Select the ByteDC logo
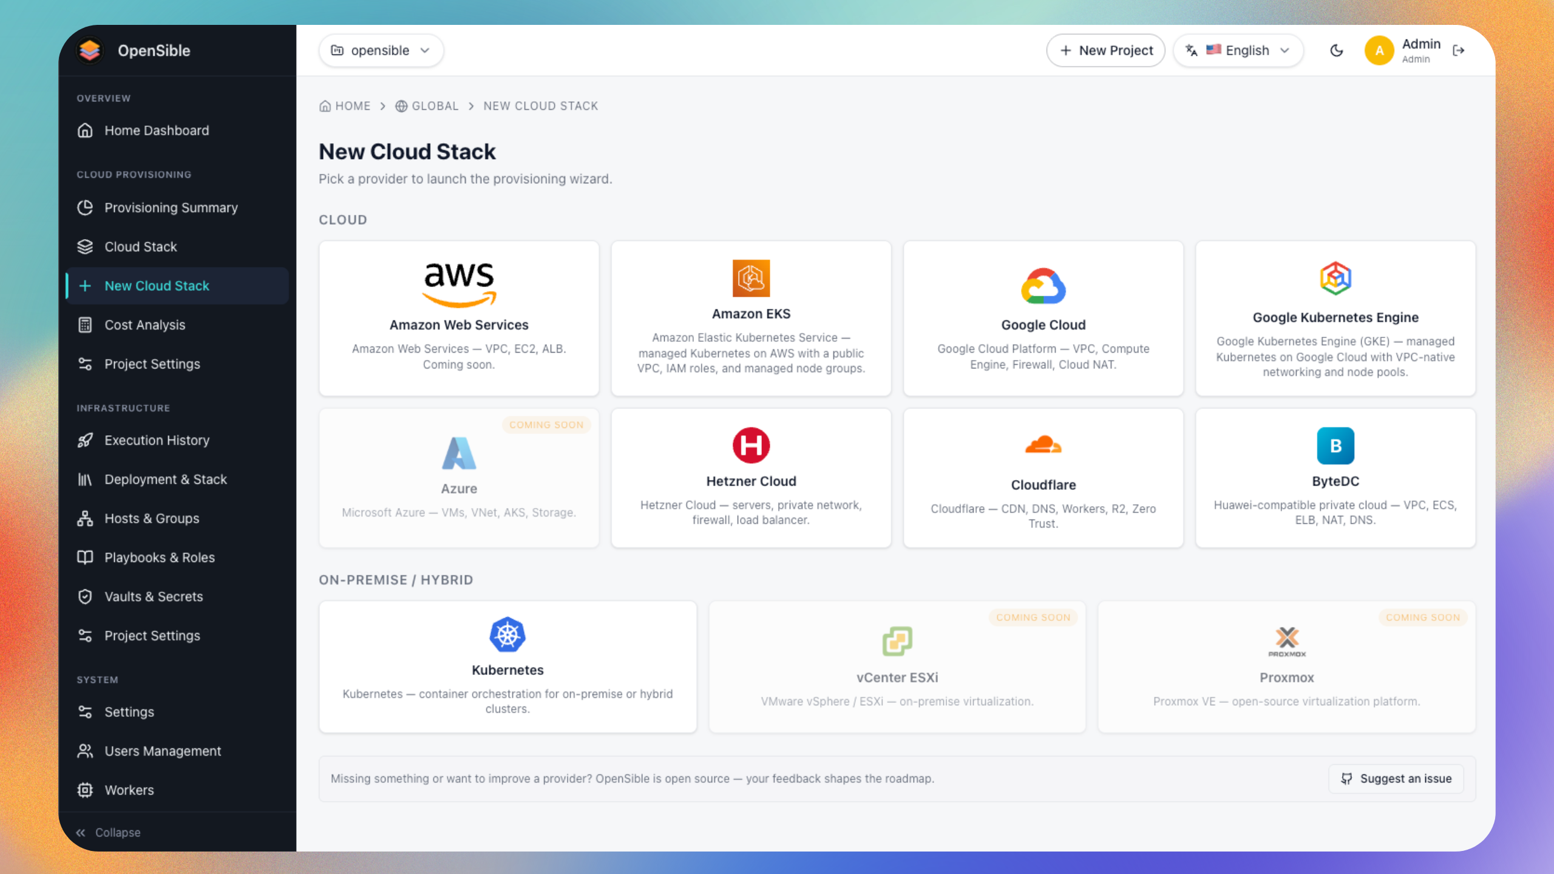The height and width of the screenshot is (874, 1554). pos(1335,445)
